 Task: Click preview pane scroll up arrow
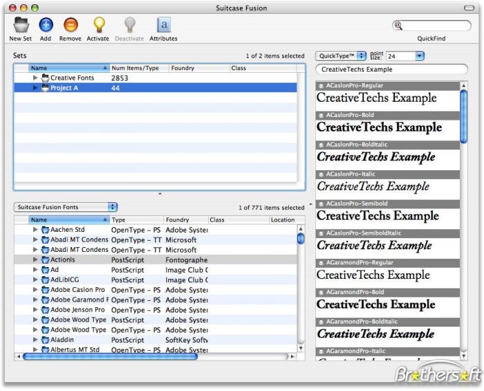click(x=464, y=86)
